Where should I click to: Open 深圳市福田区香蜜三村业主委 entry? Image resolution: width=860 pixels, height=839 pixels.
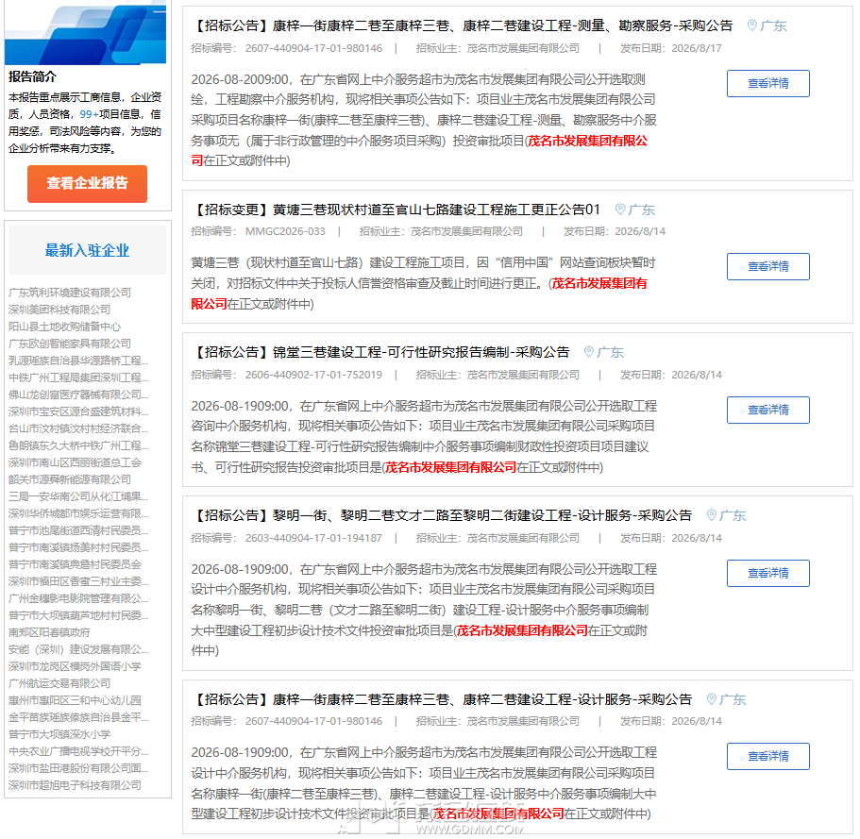(x=78, y=581)
